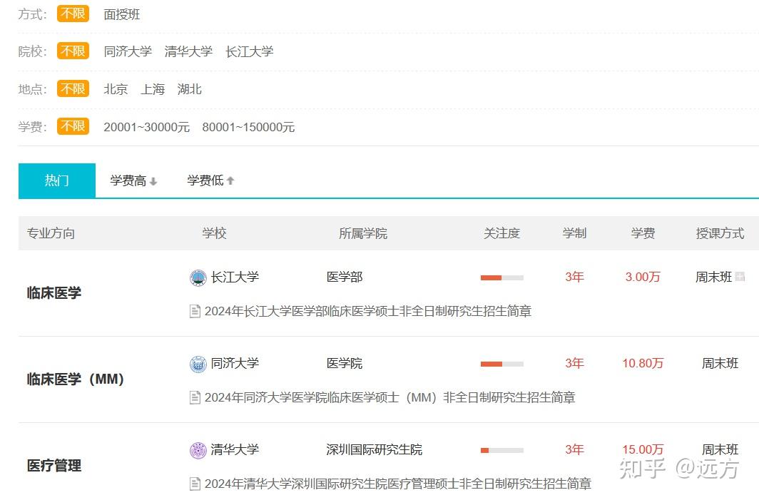Screen dimensions: 759x500
Task: Filter location by 湖北
Action: pos(190,89)
